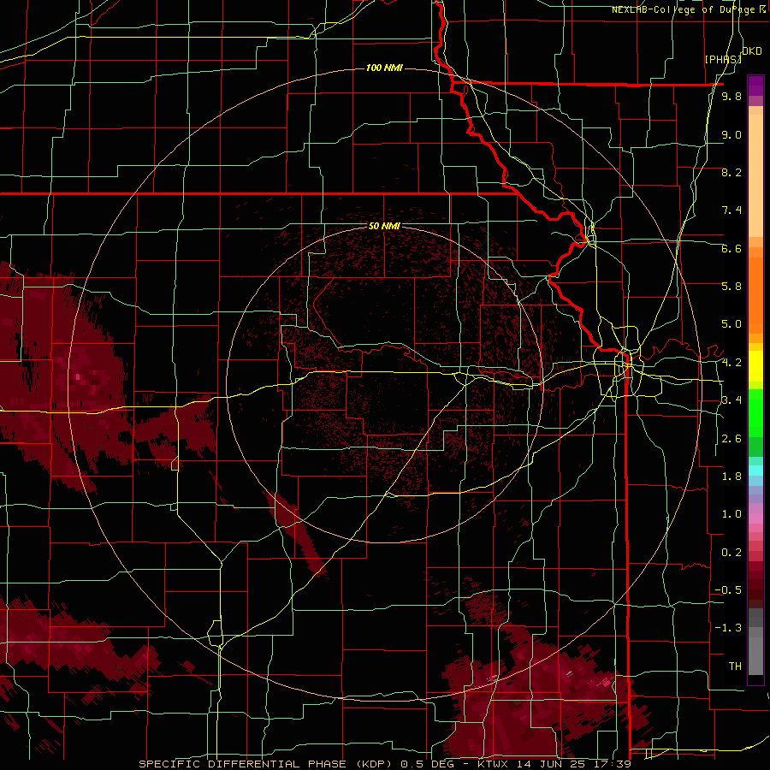Click the 5.8 scale value
The width and height of the screenshot is (770, 770).
[731, 287]
